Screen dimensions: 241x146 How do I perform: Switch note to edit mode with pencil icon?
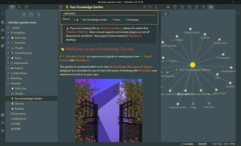point(145,7)
